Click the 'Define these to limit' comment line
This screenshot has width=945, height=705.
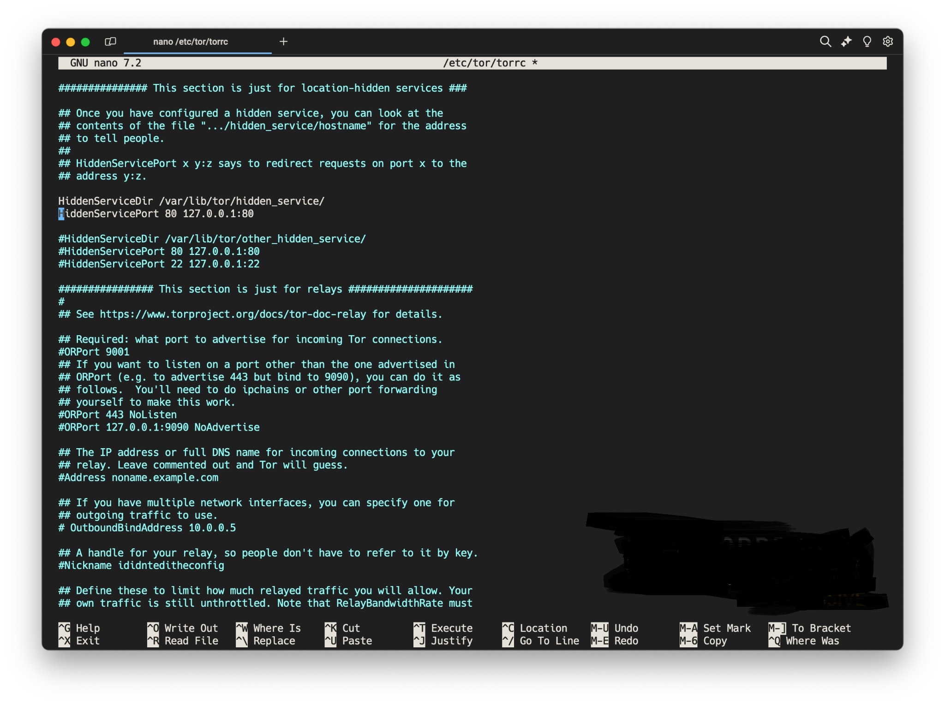point(265,591)
